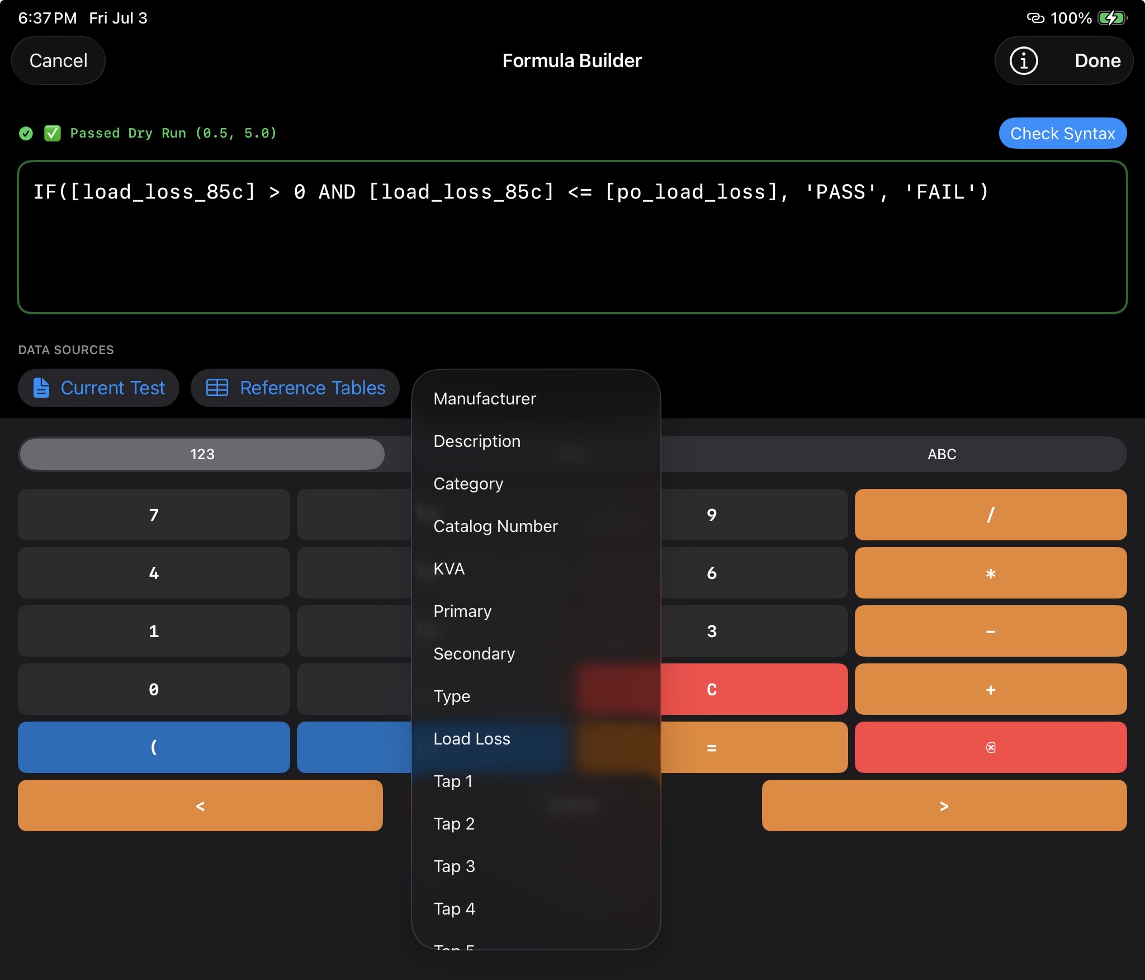Choose Category from the field list

536,484
